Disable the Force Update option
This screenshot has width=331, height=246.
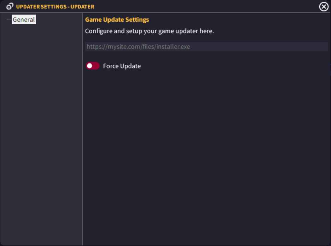point(92,66)
